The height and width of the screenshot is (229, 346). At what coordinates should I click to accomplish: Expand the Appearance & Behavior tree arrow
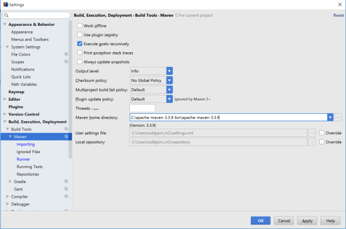(5, 24)
